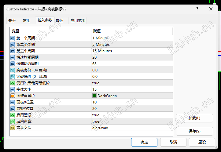This screenshot has width=221, height=152.
Task: Click the integer icon beside 面板X位置
Action: tap(13, 102)
